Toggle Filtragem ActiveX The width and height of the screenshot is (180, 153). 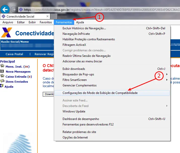(112, 45)
